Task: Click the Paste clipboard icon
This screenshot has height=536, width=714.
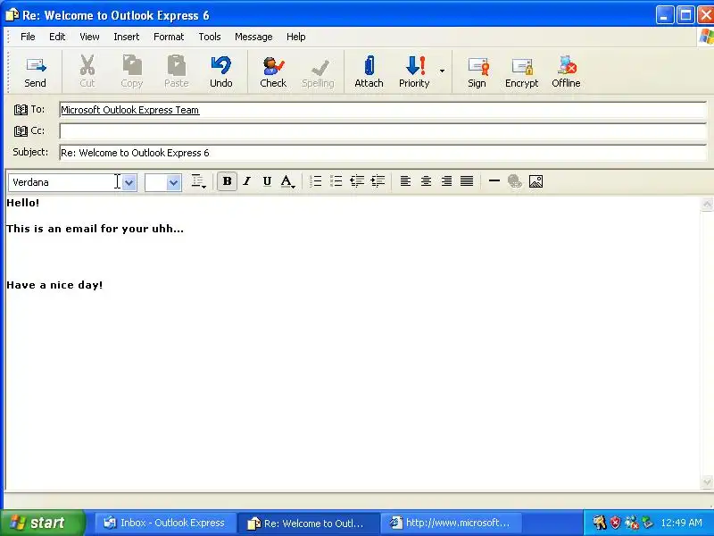Action: [176, 72]
